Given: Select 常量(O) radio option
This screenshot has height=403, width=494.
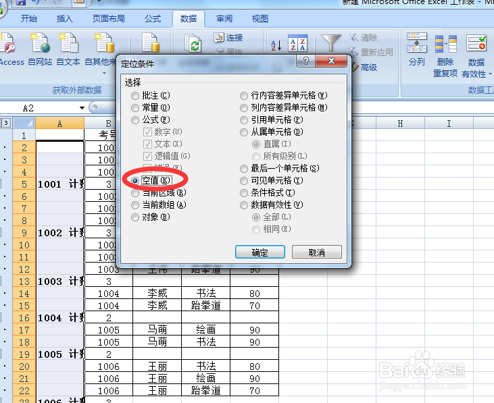Looking at the screenshot, I should point(151,107).
